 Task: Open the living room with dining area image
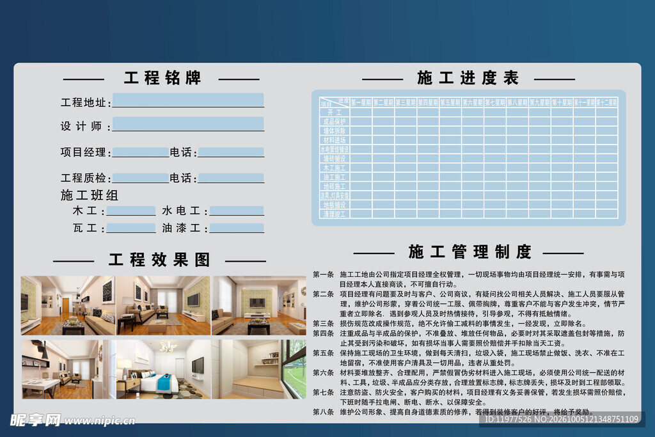pos(68,305)
